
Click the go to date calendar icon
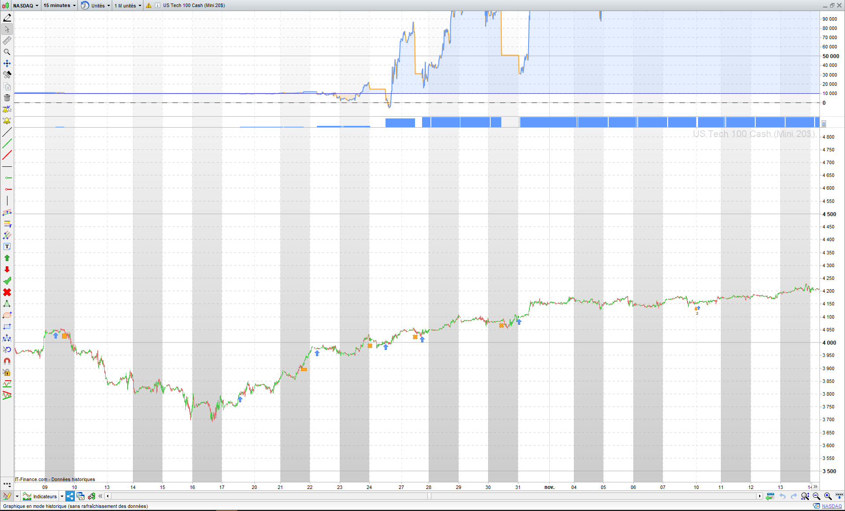(770, 496)
